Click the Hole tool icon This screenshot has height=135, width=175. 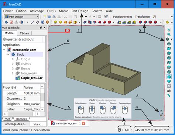click(x=90, y=22)
